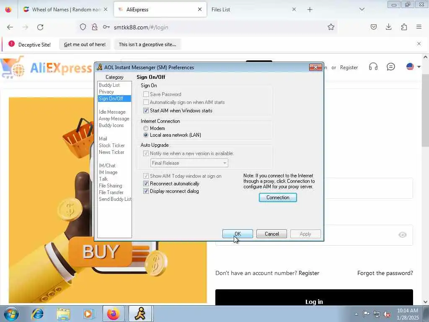This screenshot has width=429, height=322.
Task: Toggle Notify me when new version available
Action: (146, 153)
